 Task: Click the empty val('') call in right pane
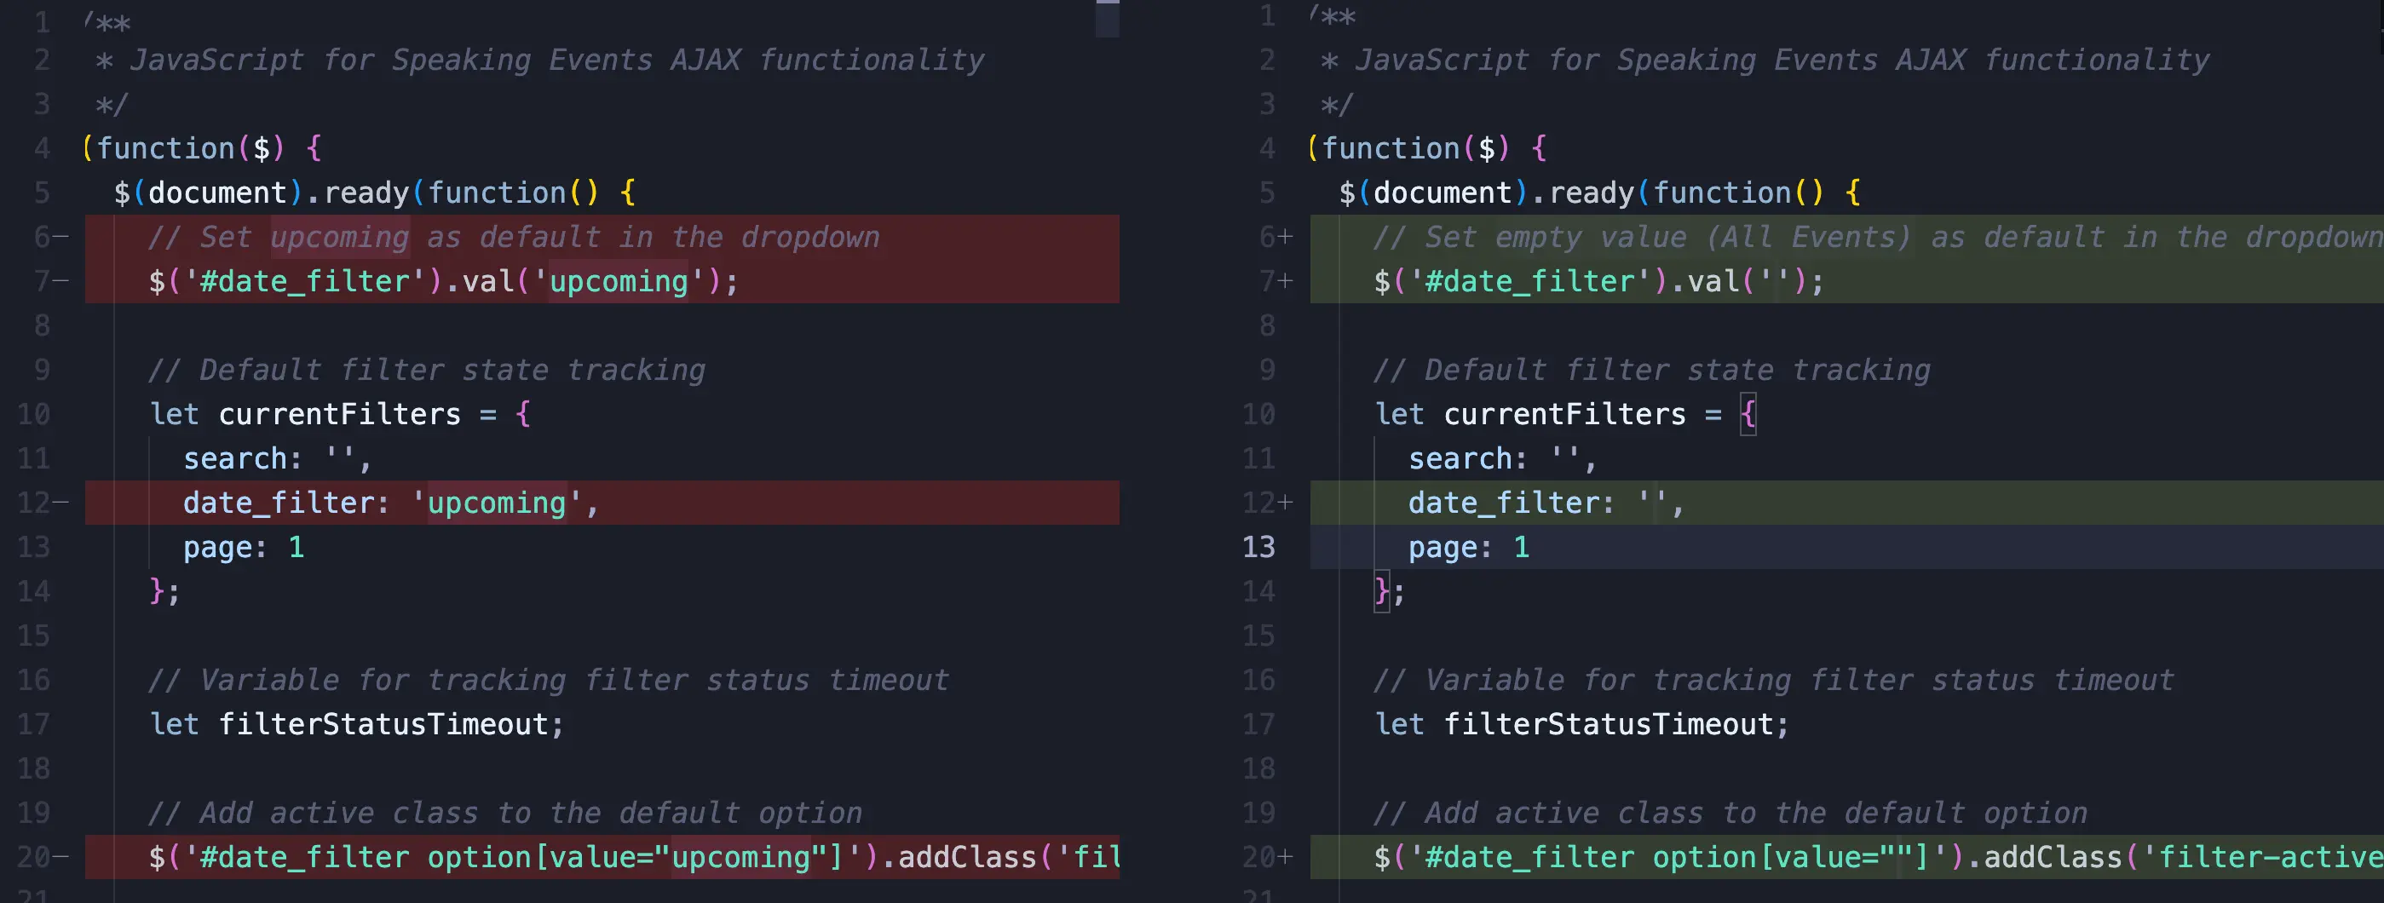pyautogui.click(x=1754, y=281)
